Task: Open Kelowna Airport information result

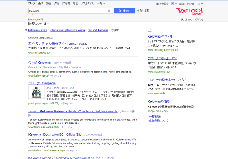Action: tap(61, 158)
